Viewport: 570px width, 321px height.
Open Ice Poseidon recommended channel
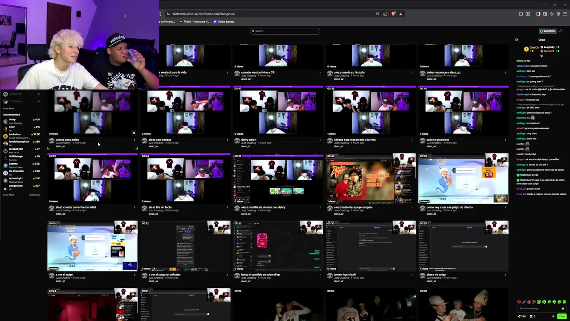point(21,172)
